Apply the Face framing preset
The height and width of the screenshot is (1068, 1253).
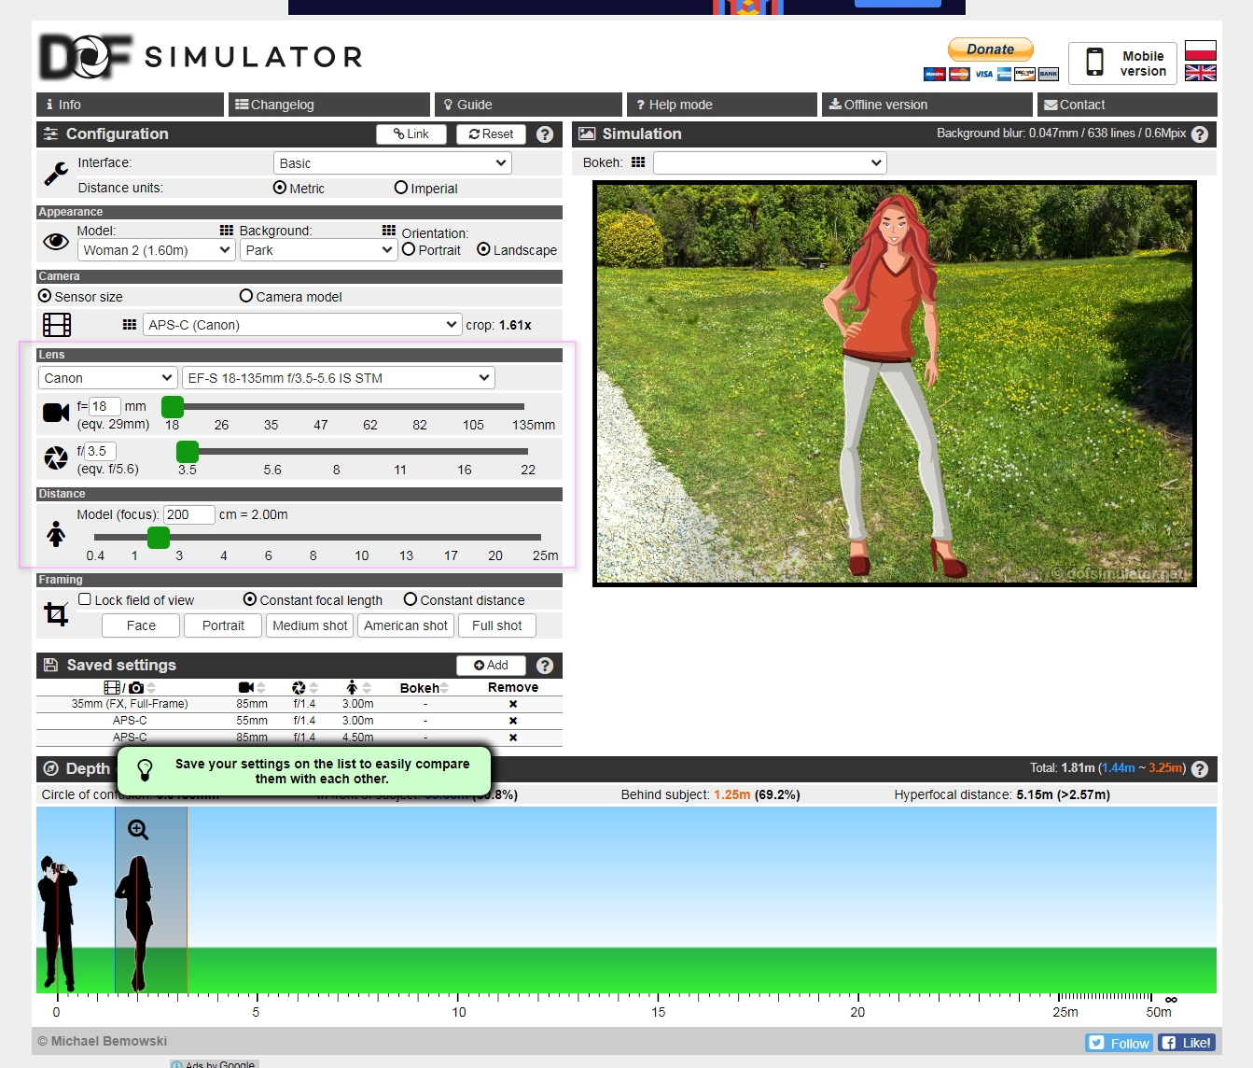pyautogui.click(x=141, y=625)
